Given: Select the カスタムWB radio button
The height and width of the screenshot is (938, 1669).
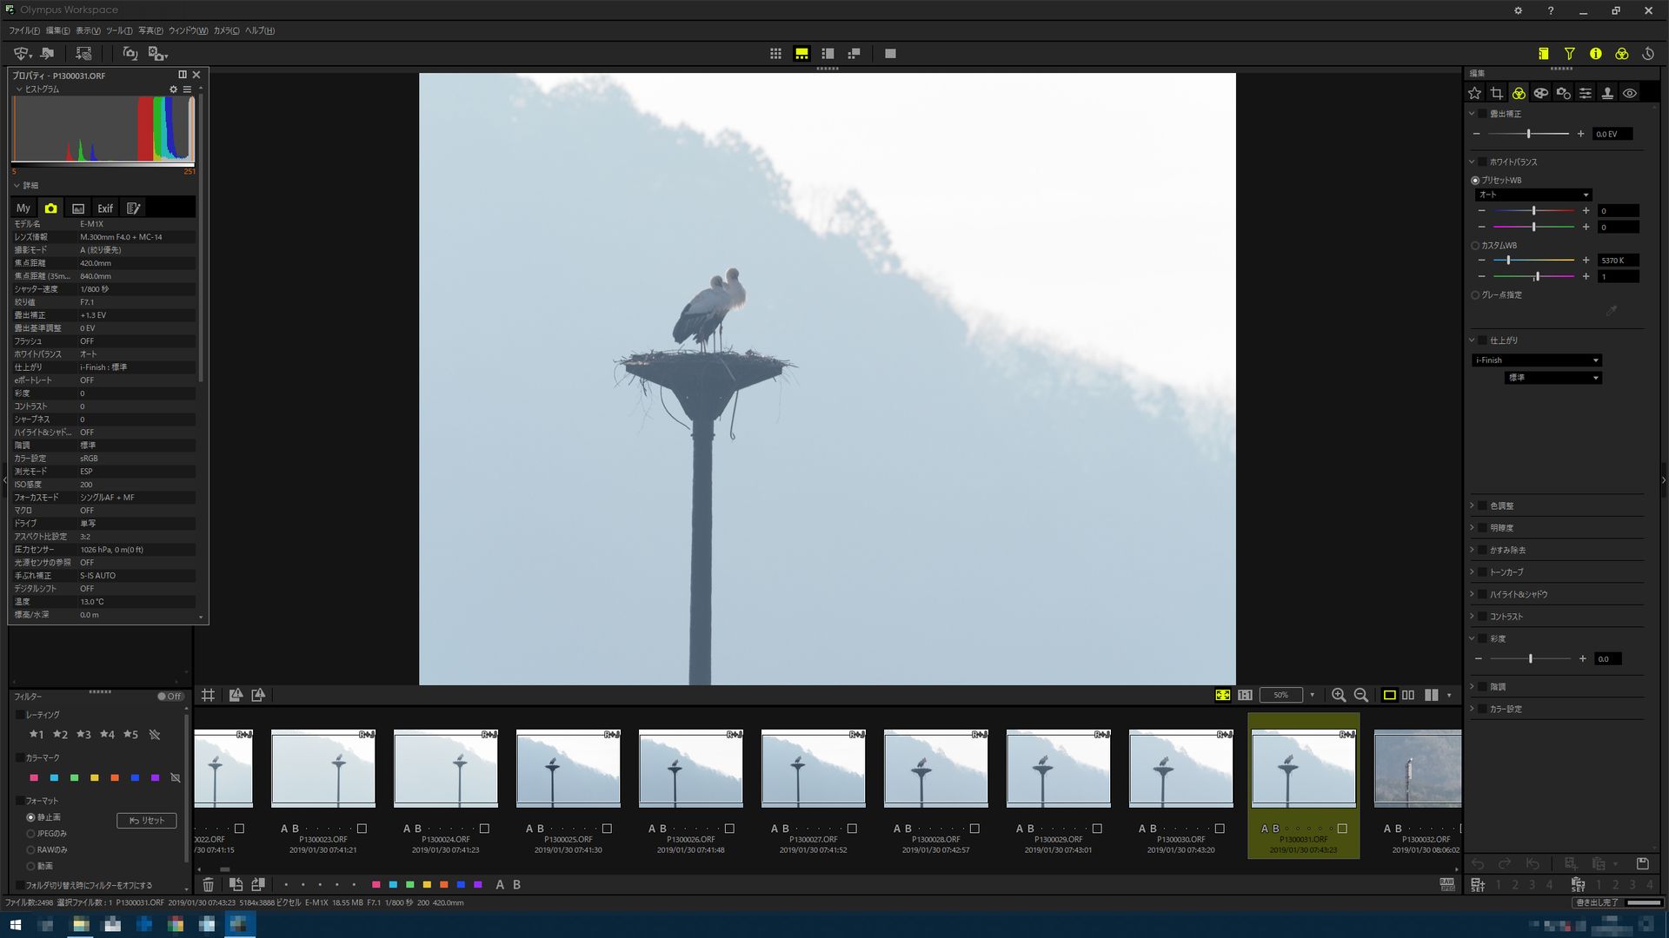Looking at the screenshot, I should (1475, 246).
